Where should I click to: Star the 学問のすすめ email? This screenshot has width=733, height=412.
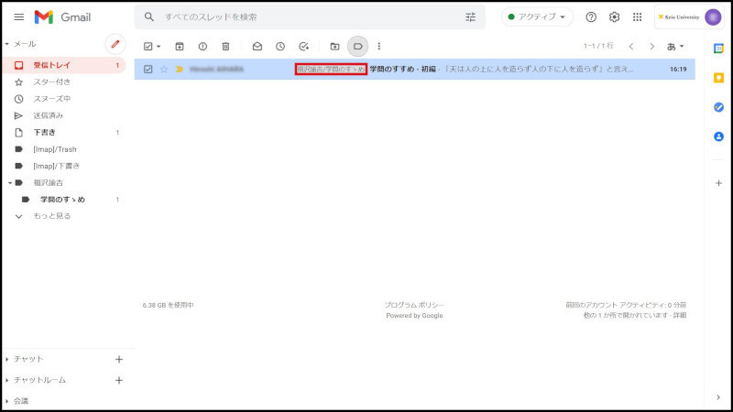(164, 69)
